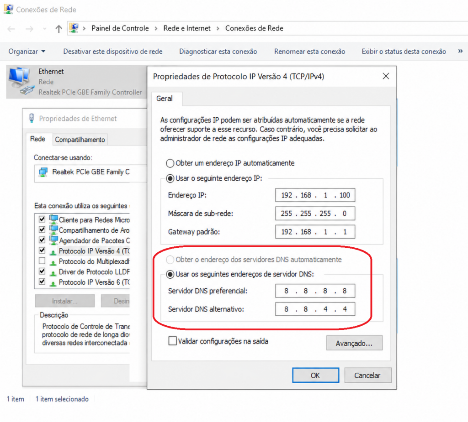Go up one folder level arrow
This screenshot has width=468, height=422.
(x=59, y=29)
